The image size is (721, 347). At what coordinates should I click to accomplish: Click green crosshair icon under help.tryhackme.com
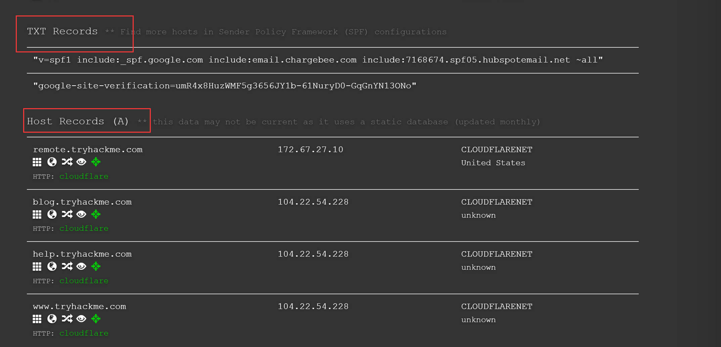click(x=96, y=266)
